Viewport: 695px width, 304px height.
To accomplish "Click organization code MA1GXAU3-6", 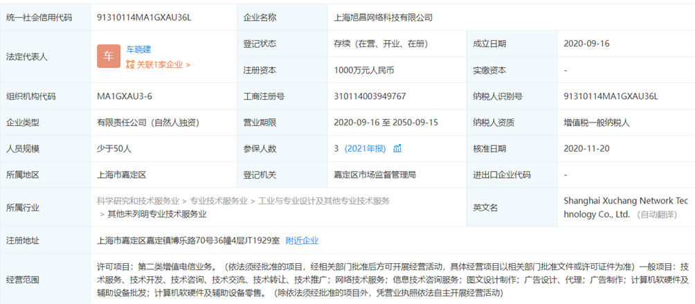I will tap(125, 96).
